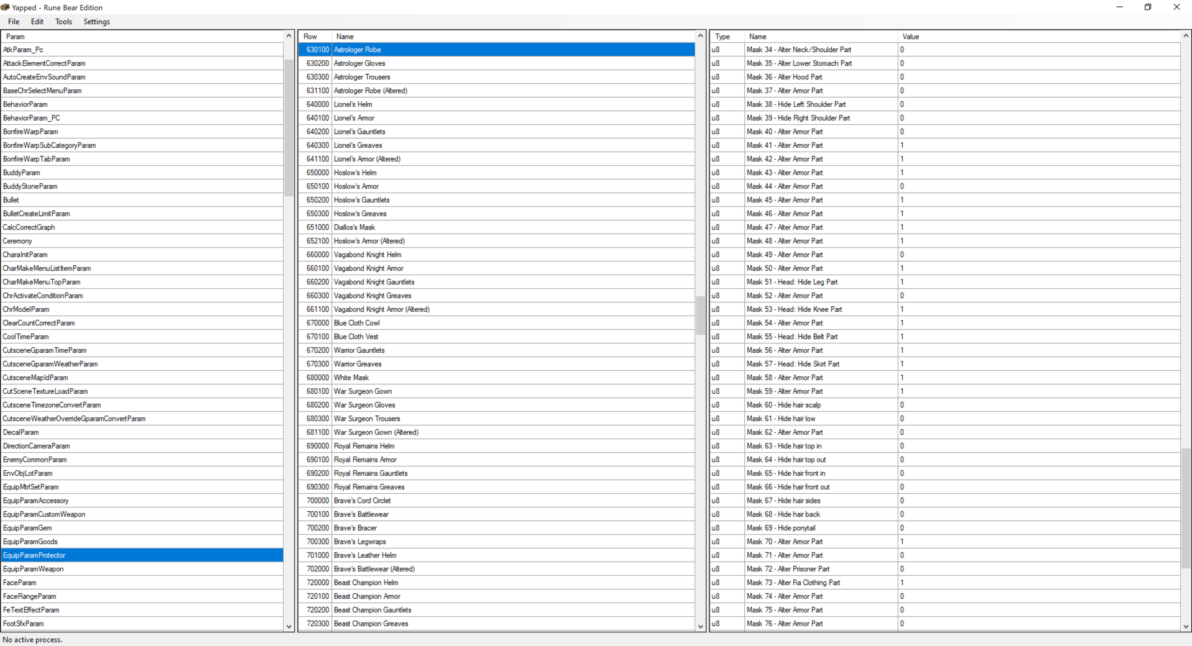Click the Name header in fields panel
The height and width of the screenshot is (646, 1192).
pos(821,37)
